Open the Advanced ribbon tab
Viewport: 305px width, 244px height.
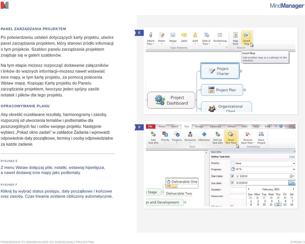tap(215, 126)
